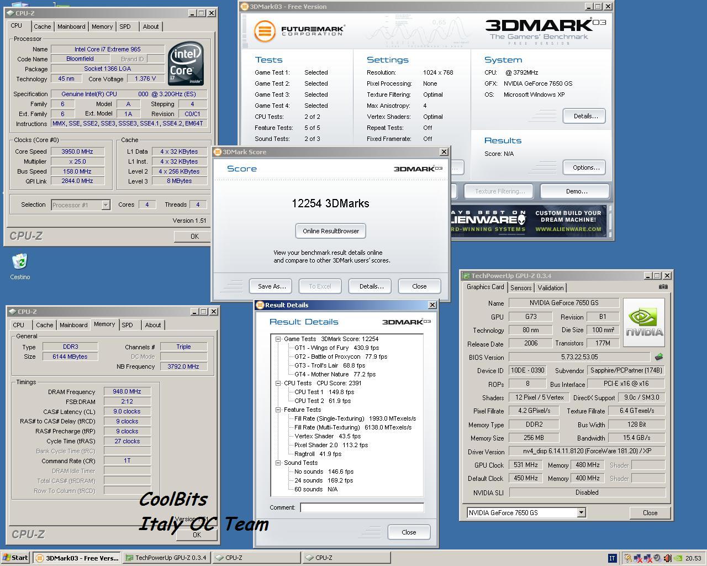This screenshot has width=707, height=566.
Task: Select CPU Test 1 result row
Action: point(324,392)
